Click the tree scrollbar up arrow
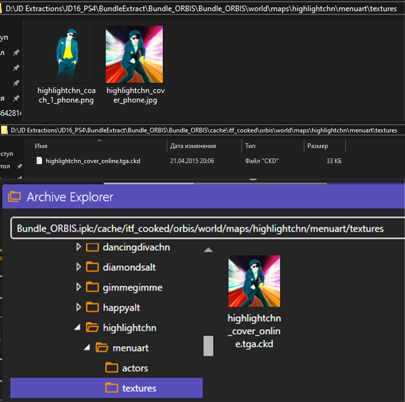Viewport: 405px width, 402px height. click(x=208, y=250)
